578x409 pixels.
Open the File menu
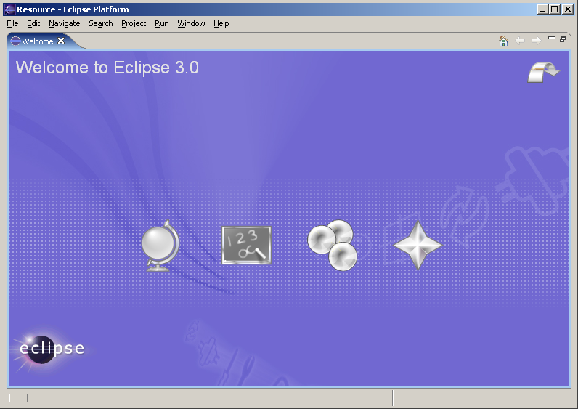tap(12, 23)
